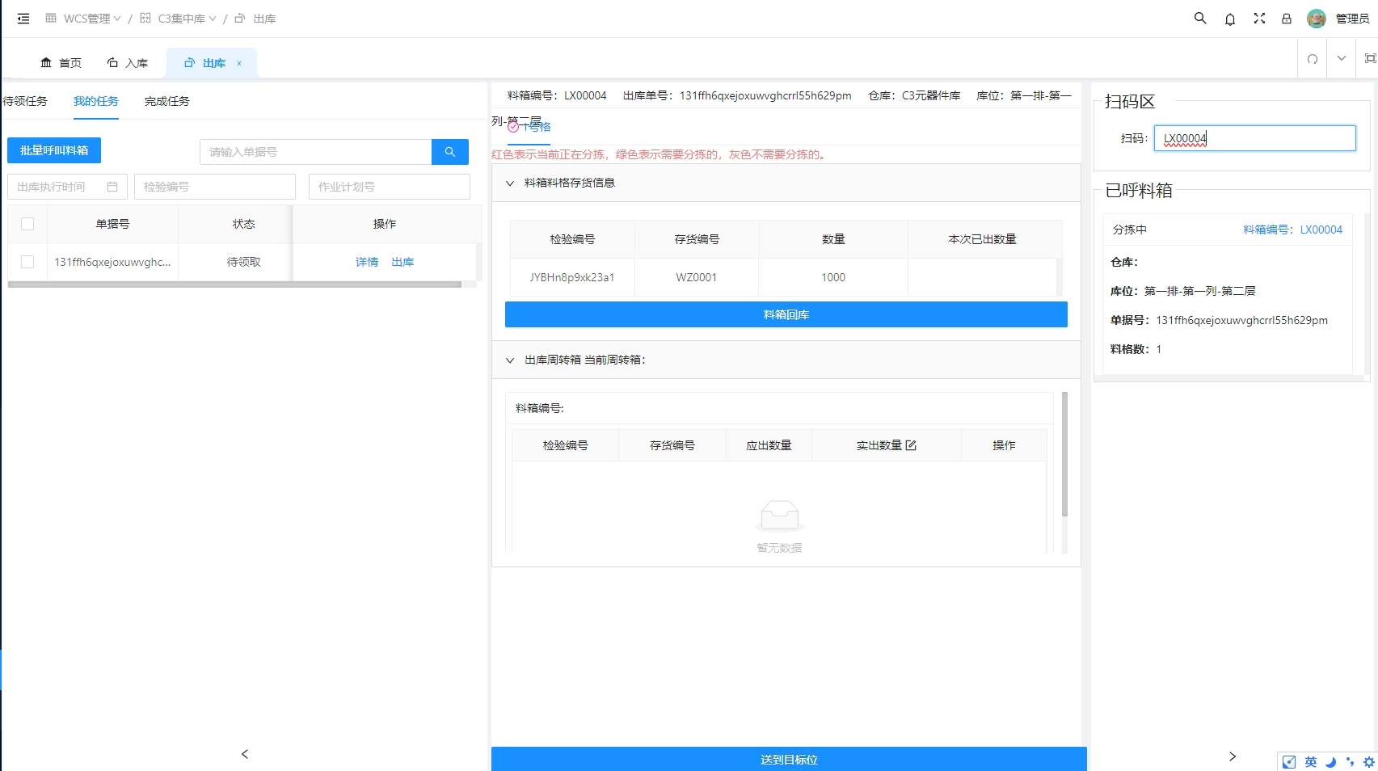Click the 首页 home icon

coord(46,63)
